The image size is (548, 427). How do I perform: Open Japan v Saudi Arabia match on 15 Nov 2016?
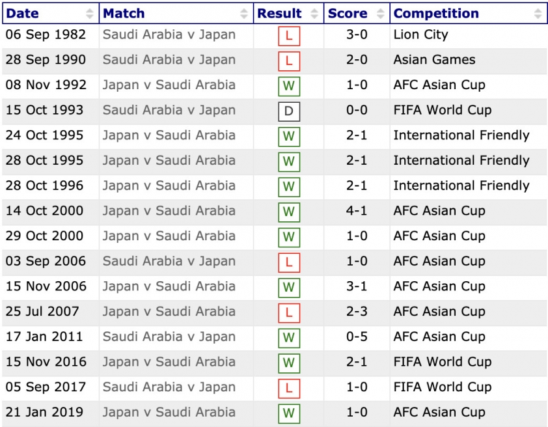coord(169,362)
